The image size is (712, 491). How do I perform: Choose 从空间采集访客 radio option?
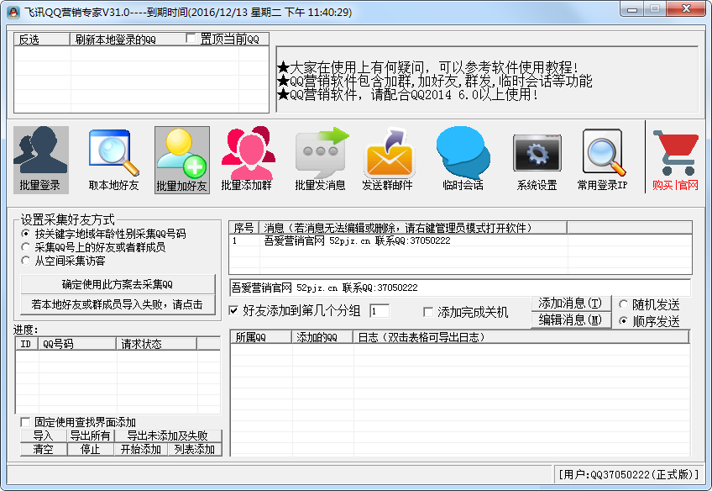coord(26,261)
